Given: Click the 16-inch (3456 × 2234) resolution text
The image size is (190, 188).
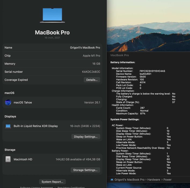Looking at the screenshot, I should click(x=85, y=126).
